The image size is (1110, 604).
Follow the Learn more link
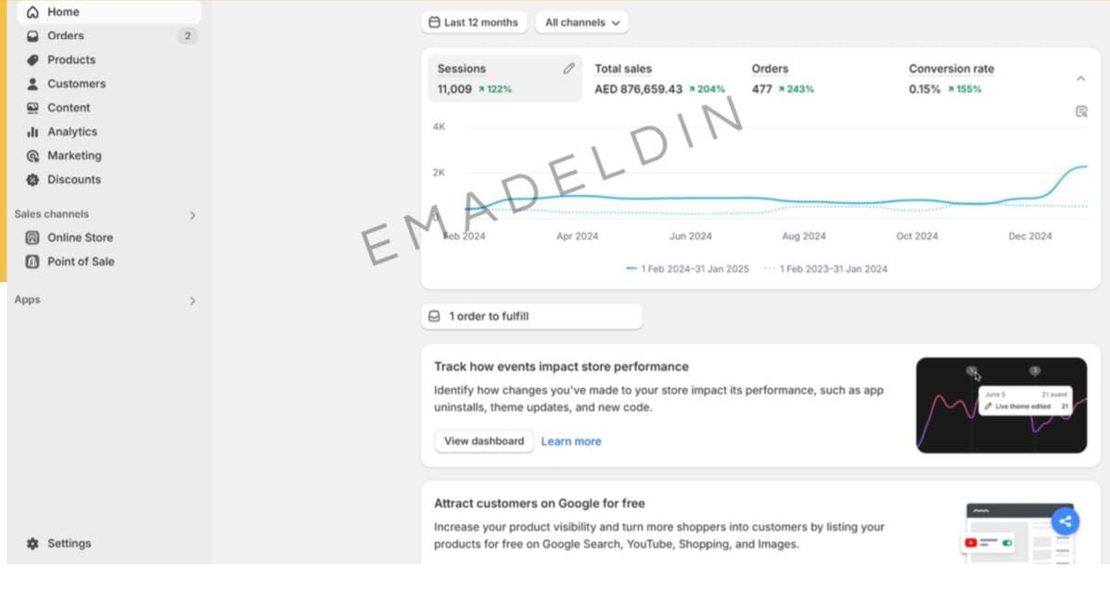point(570,442)
